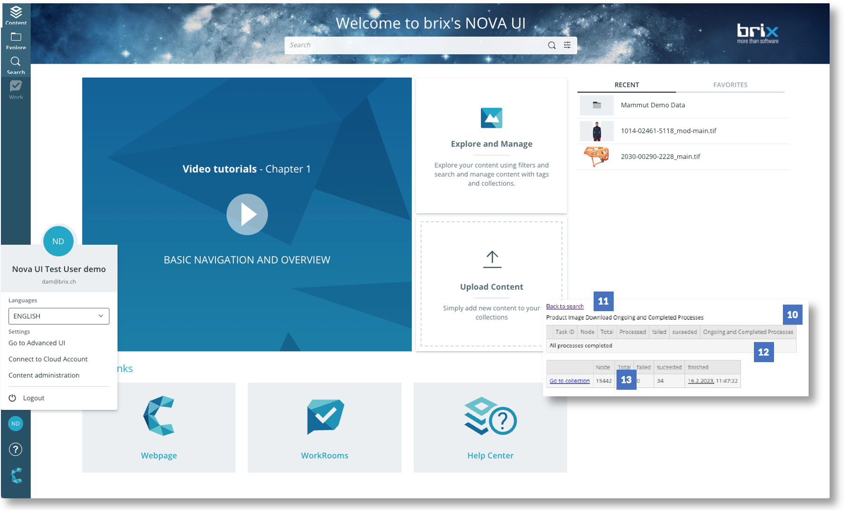Click the brix C logo at sidebar bottom
The width and height of the screenshot is (846, 510).
tap(16, 475)
